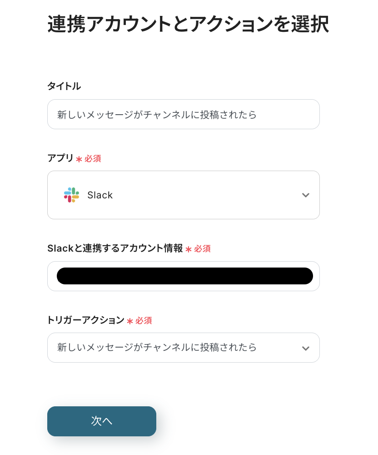Viewport: 378px width, 455px height.
Task: Expand the アプリ dropdown chevron arrow
Action: [x=306, y=195]
